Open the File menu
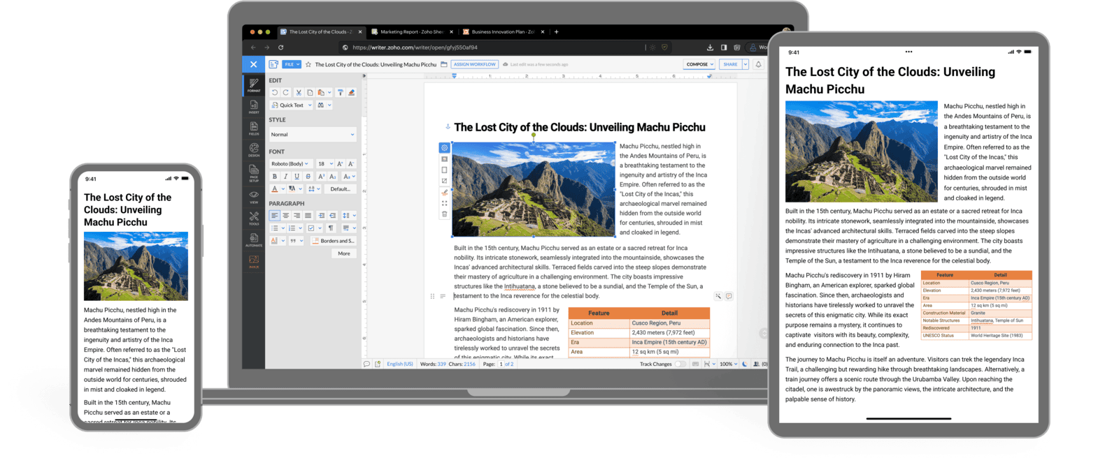 click(292, 64)
